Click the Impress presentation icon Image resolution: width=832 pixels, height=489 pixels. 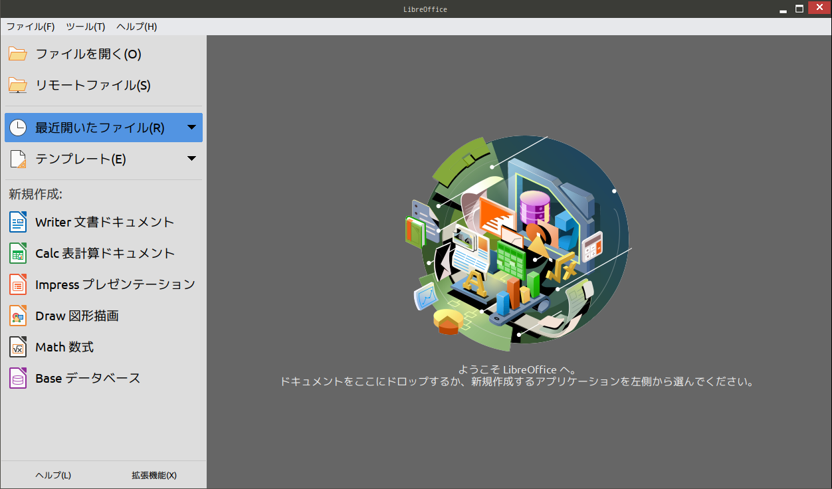pos(18,284)
